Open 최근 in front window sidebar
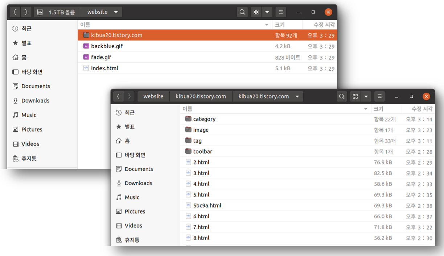The image size is (444, 256). point(145,113)
